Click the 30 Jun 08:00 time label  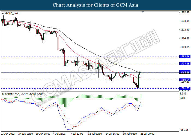click(x=43, y=134)
